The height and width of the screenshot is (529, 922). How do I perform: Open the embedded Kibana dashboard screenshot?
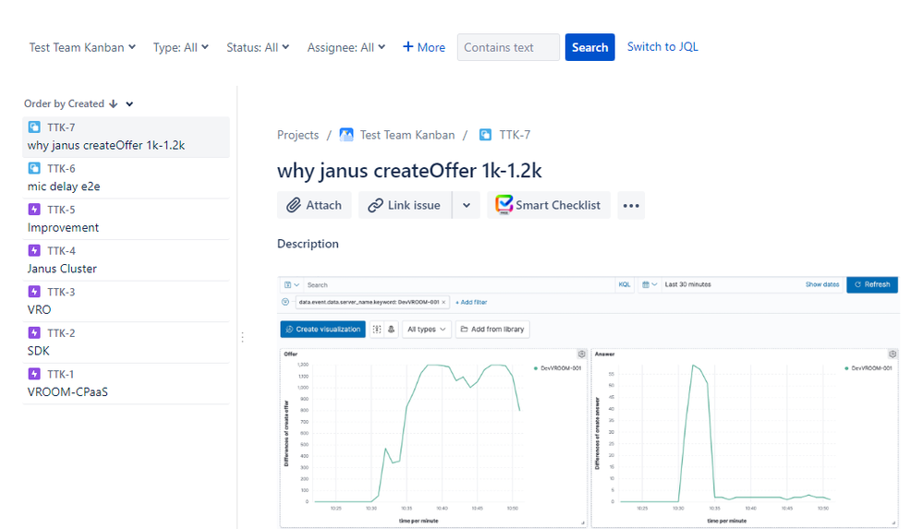click(588, 402)
